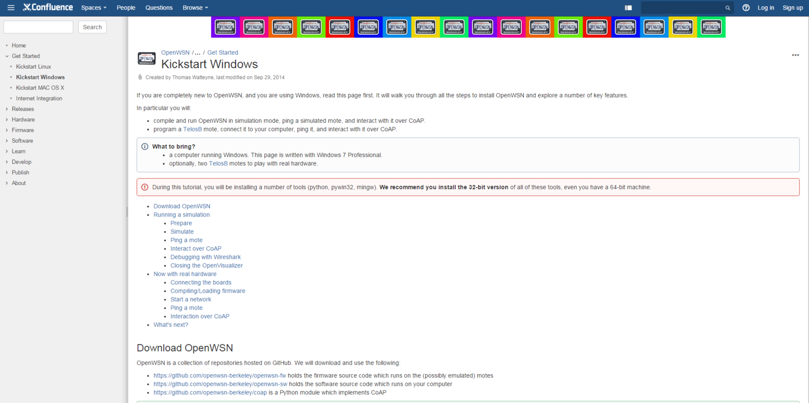Open Kickstart MAC OS X in sidebar
Viewport: 809px width, 403px height.
point(40,88)
